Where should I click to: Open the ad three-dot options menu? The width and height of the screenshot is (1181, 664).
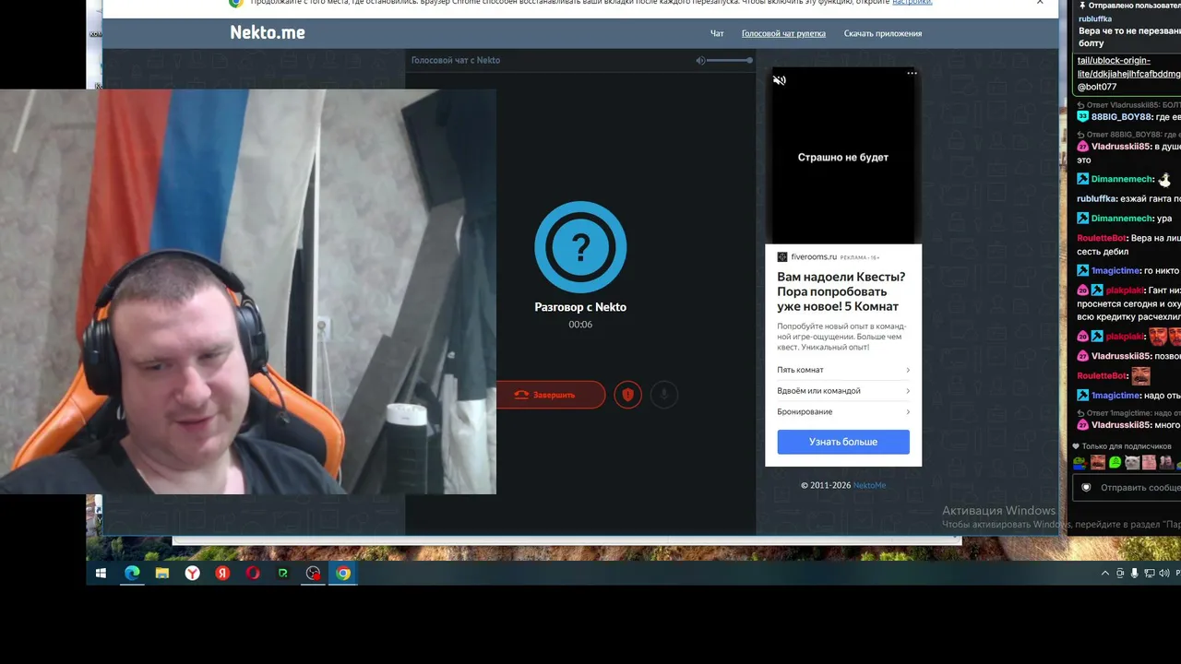pos(912,74)
